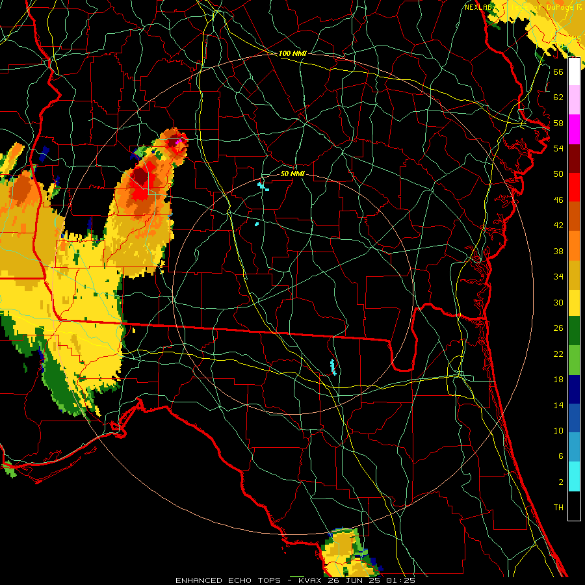Click the "50" legend value

tap(558, 174)
